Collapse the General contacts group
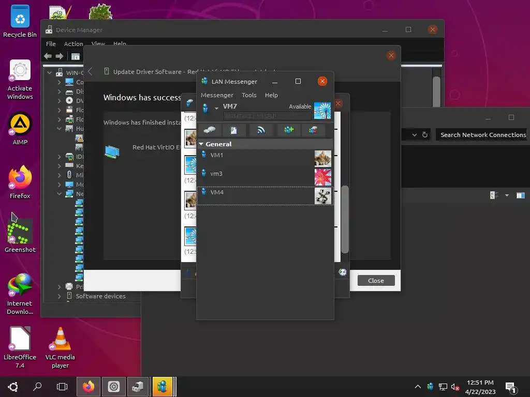Screen dimensions: 530x397 pyautogui.click(x=201, y=144)
